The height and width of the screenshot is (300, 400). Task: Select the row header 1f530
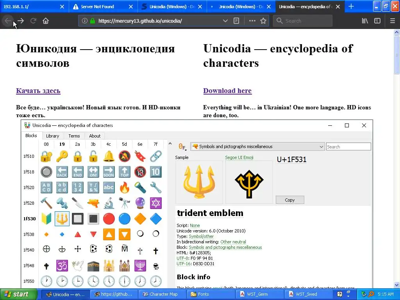point(30,219)
